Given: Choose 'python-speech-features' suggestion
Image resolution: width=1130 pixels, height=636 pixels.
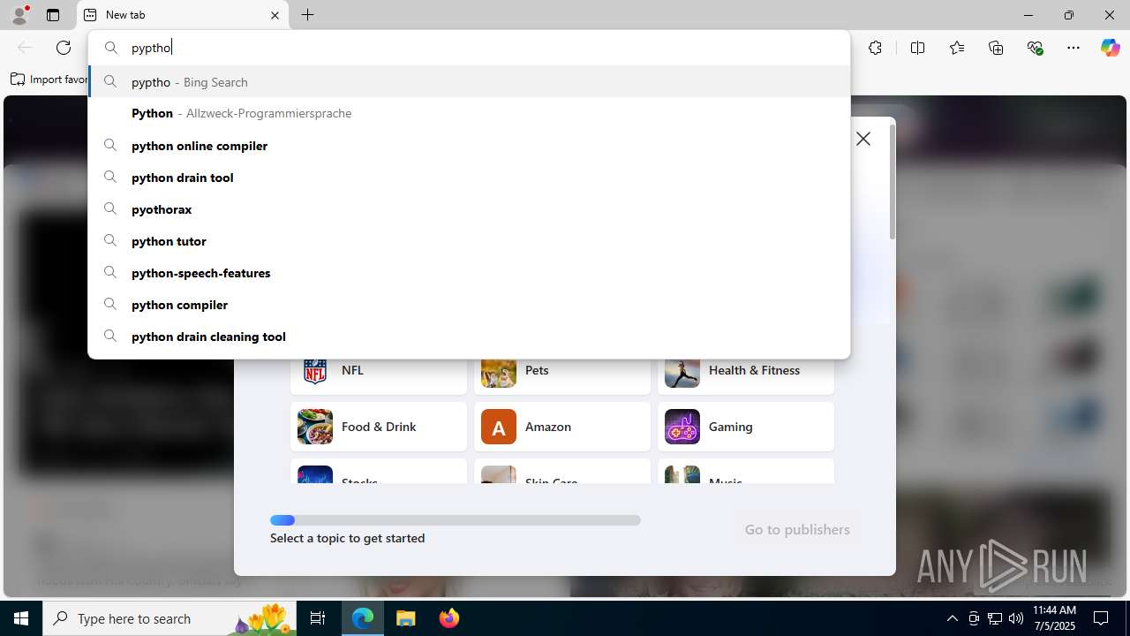Looking at the screenshot, I should tap(469, 273).
